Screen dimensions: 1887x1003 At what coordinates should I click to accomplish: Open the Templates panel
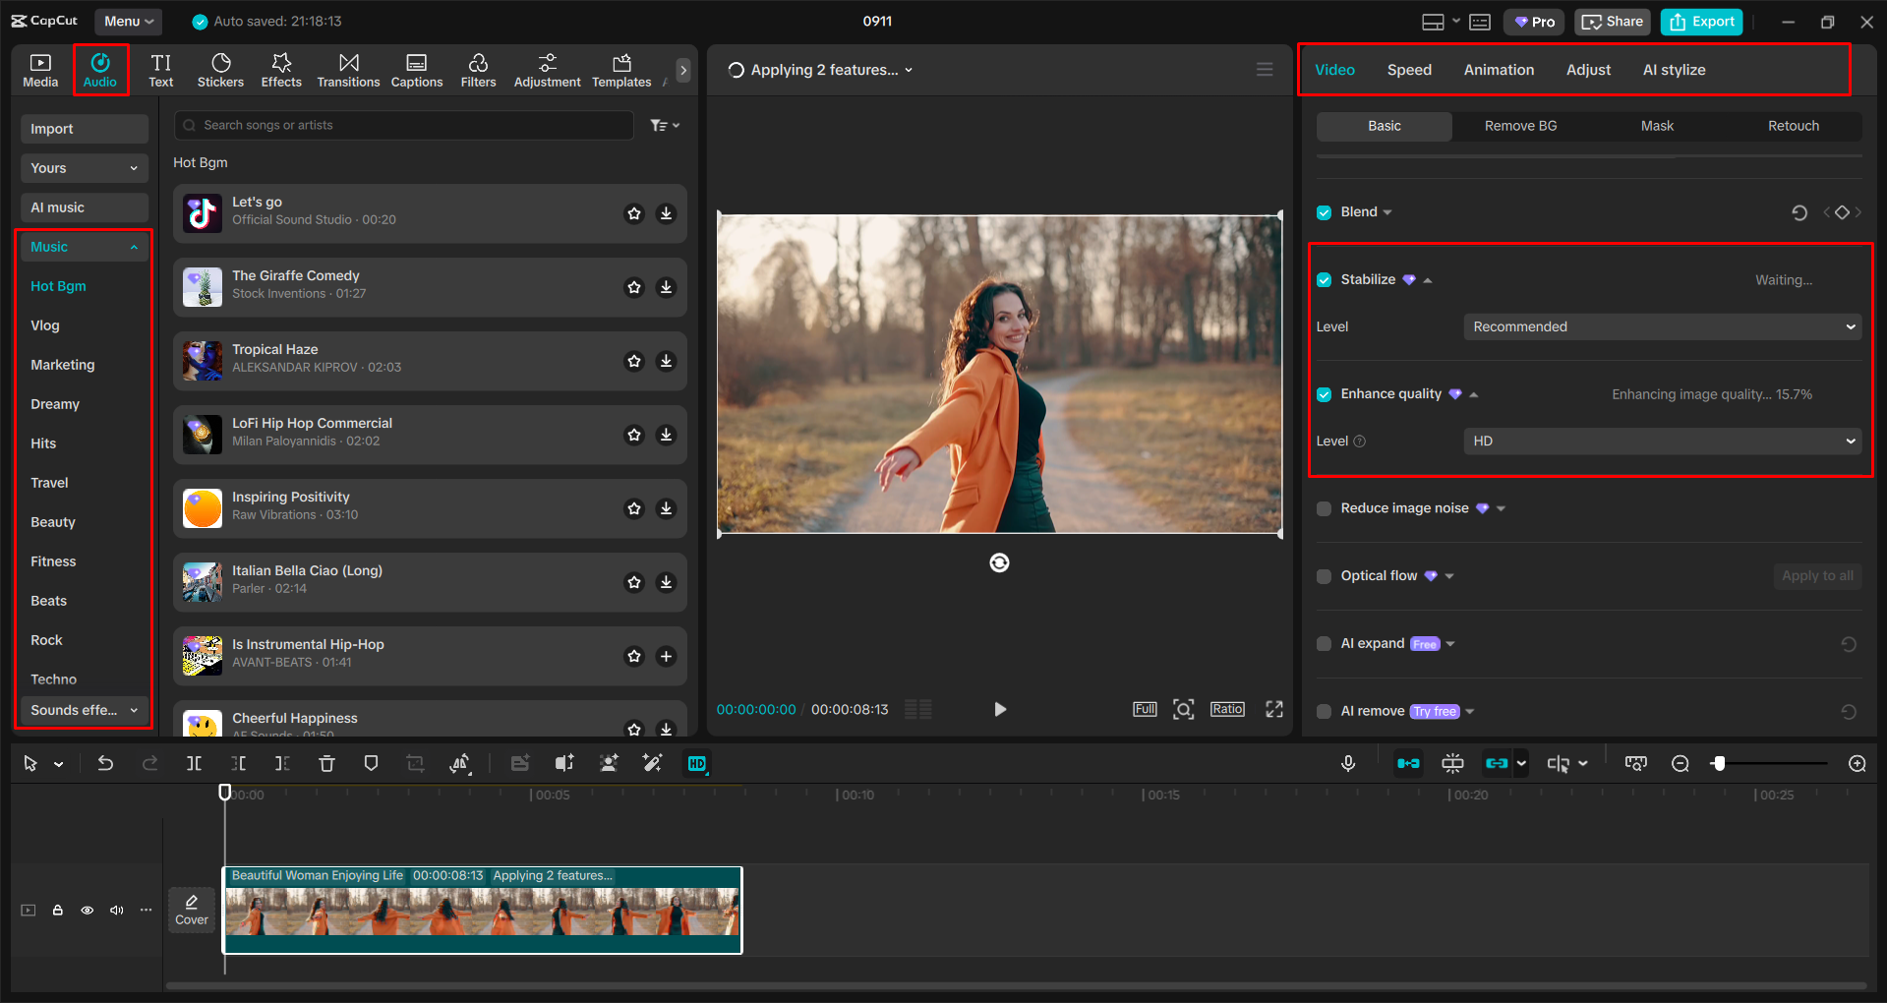[x=620, y=69]
